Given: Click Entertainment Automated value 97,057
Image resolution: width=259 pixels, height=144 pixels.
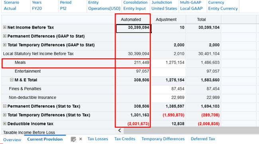Looking at the screenshot, I should pyautogui.click(x=143, y=71).
